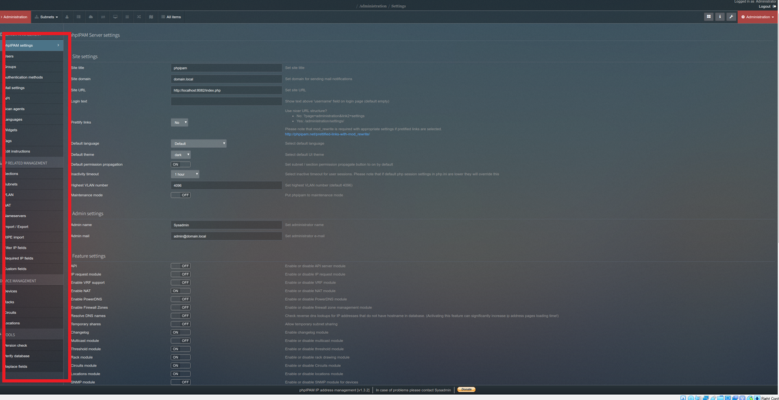Open the monitor icon for devices
Image resolution: width=779 pixels, height=400 pixels.
tap(115, 17)
